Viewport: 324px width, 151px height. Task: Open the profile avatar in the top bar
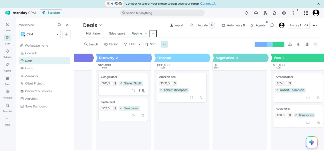pyautogui.click(x=316, y=13)
